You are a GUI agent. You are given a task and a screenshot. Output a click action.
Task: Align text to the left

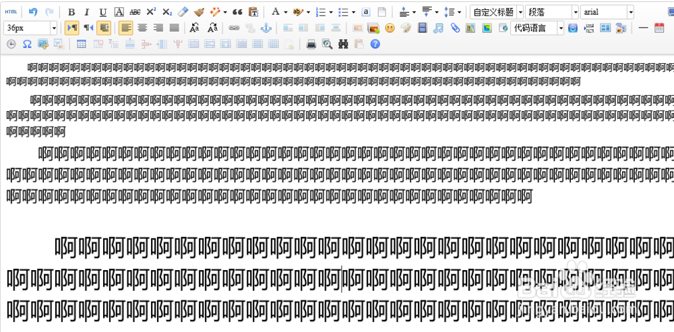tap(125, 28)
